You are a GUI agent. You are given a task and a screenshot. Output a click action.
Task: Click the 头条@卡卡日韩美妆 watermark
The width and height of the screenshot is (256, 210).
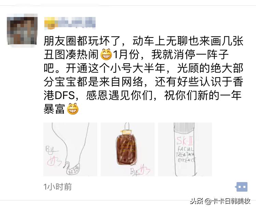(220, 201)
